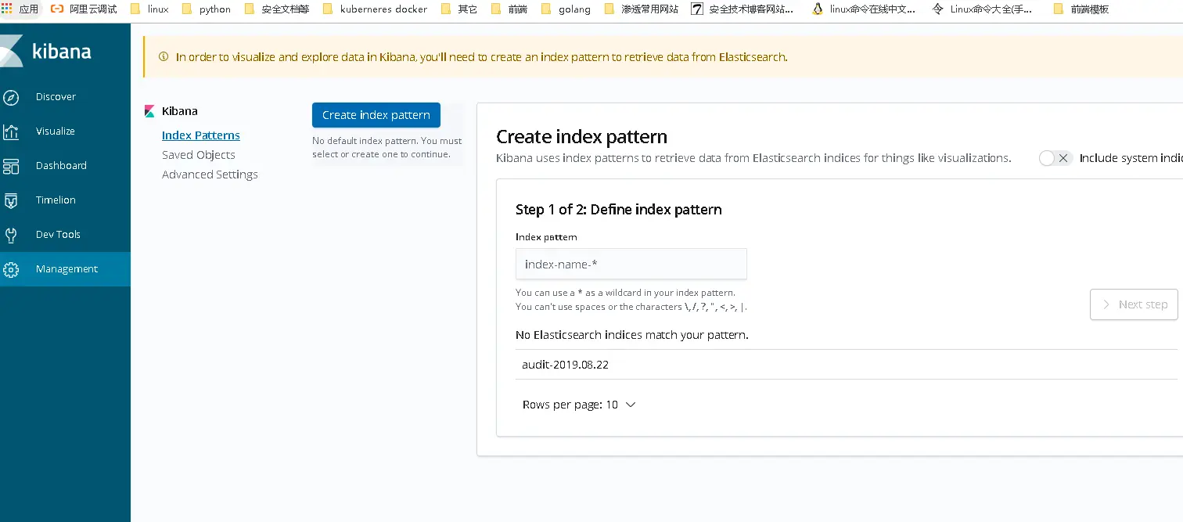
Task: Open the 阿里云调试 bookmark
Action: pyautogui.click(x=84, y=9)
